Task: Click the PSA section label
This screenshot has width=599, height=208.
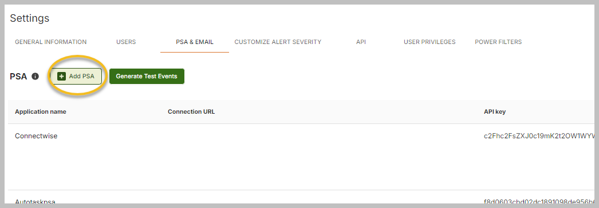Action: [x=18, y=77]
